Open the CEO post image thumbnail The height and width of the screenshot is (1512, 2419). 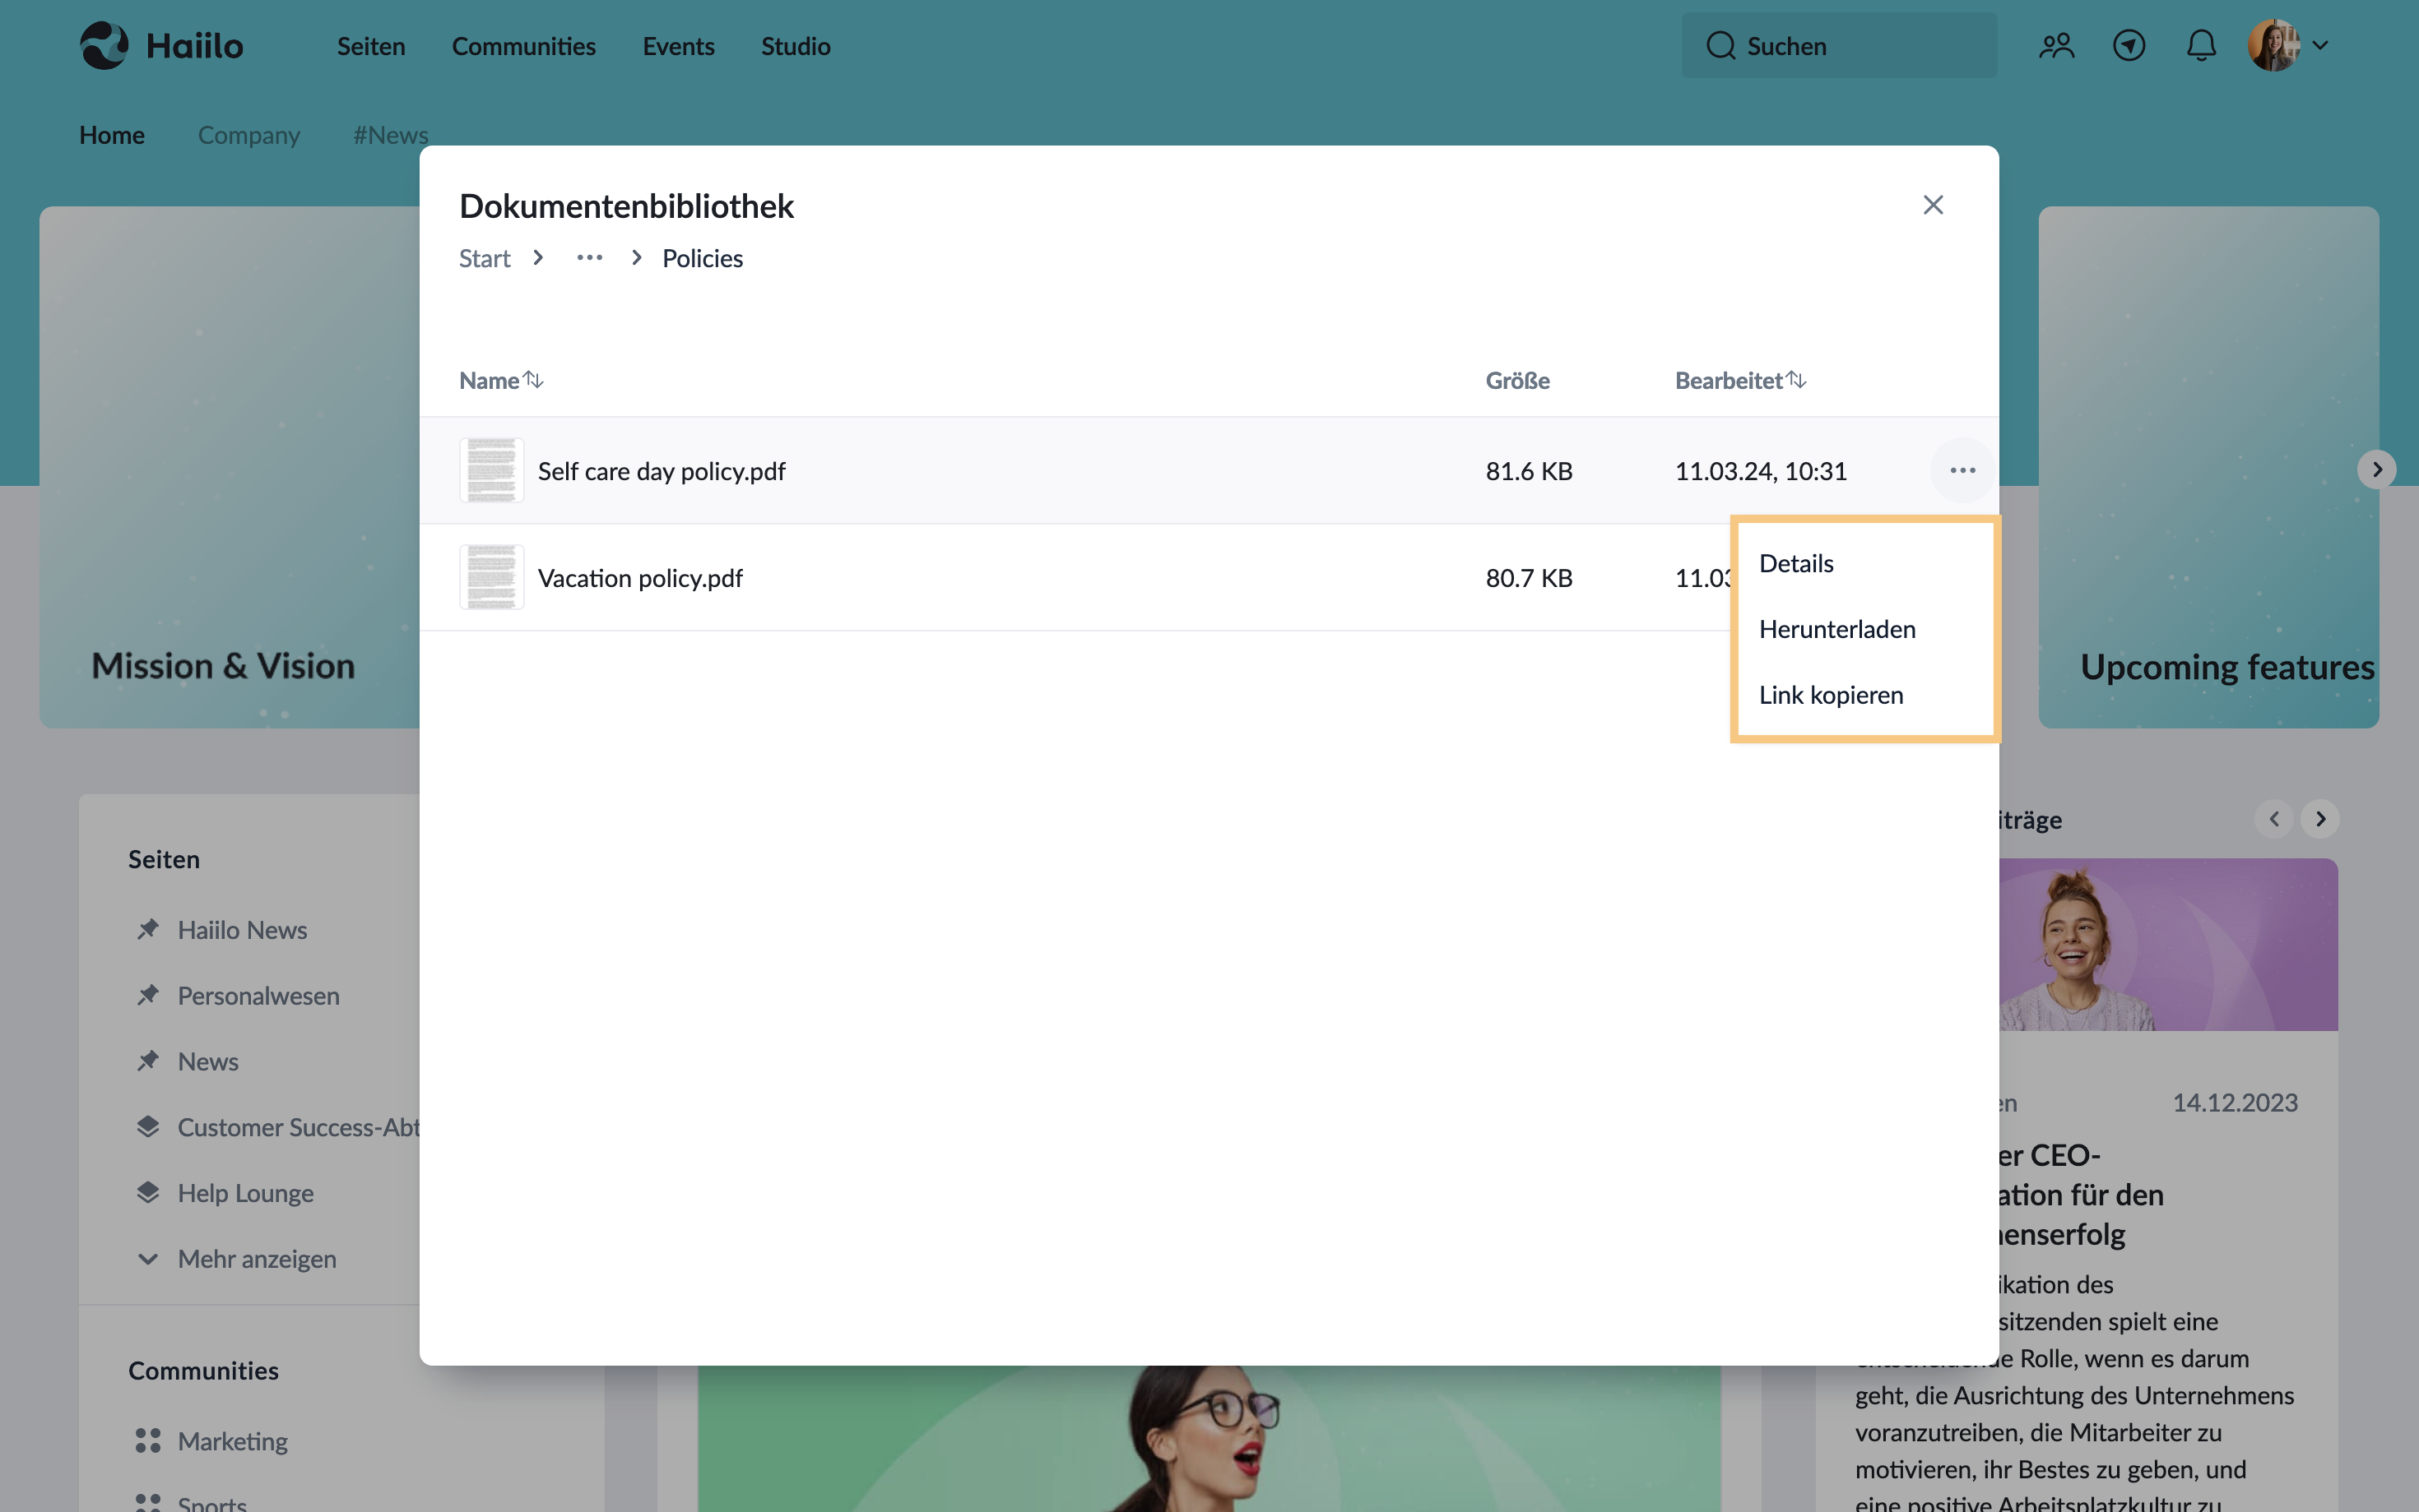click(2168, 945)
